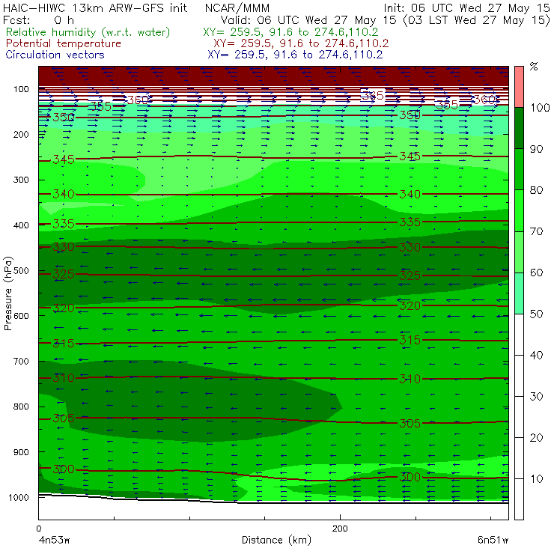Click the blue 'Circulation vectors' legend label
The width and height of the screenshot is (554, 554).
(x=55, y=55)
